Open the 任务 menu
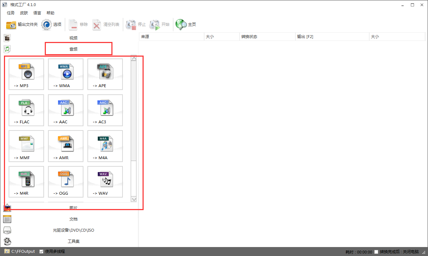The width and height of the screenshot is (428, 256). pos(11,13)
